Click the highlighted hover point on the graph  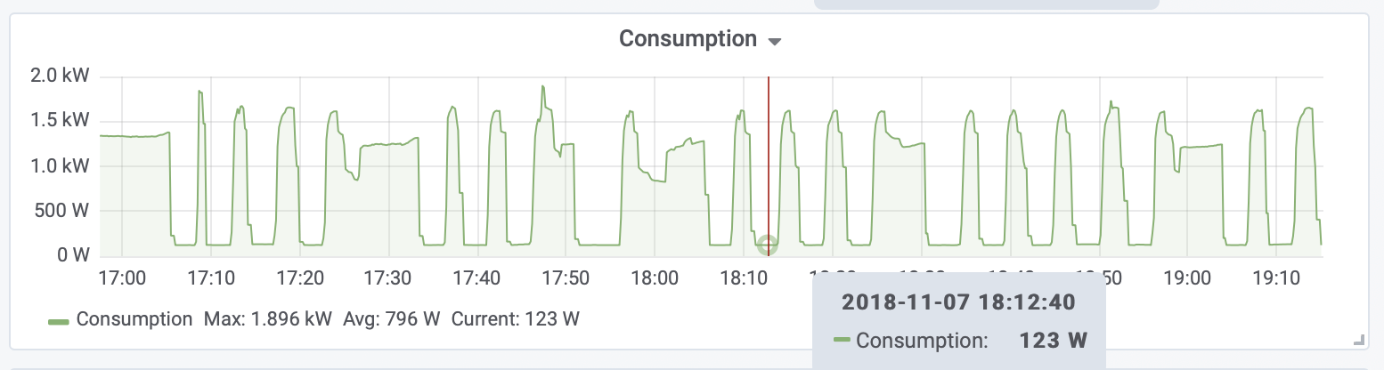768,245
